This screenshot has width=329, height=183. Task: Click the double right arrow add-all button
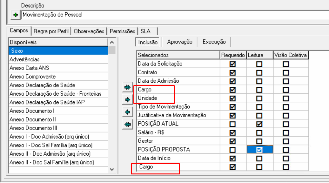tap(127, 87)
